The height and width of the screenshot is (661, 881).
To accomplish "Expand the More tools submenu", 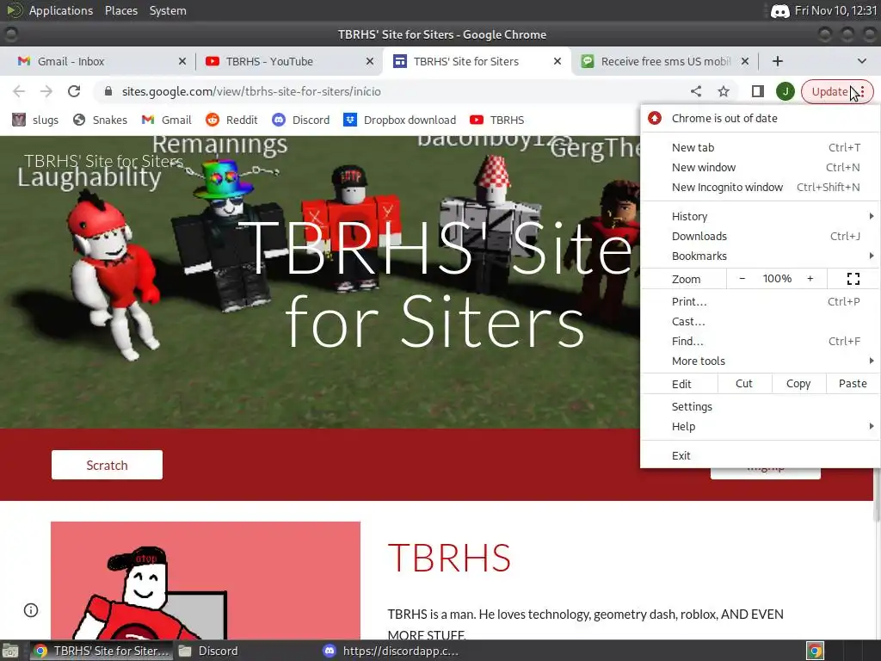I will click(760, 361).
